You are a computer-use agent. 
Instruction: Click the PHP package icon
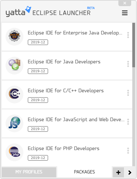(14, 152)
